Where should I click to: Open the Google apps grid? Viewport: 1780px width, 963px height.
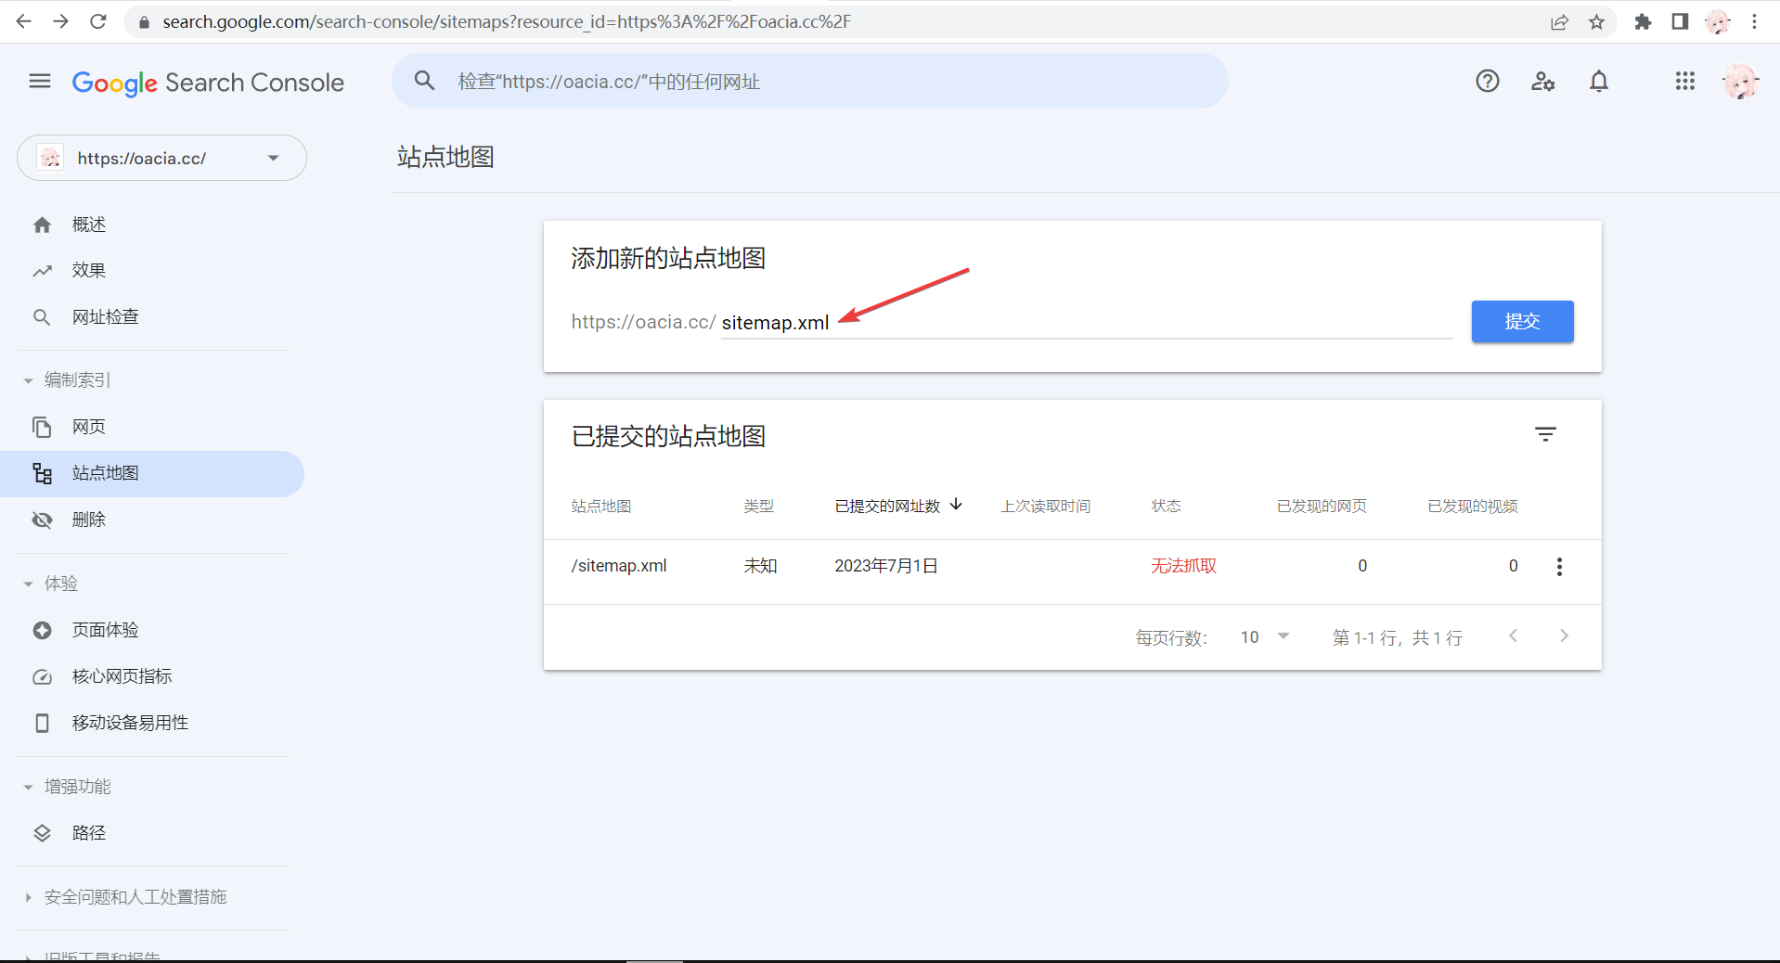1684,82
